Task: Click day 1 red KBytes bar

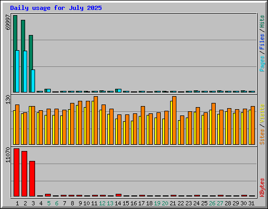Action: click(16, 172)
